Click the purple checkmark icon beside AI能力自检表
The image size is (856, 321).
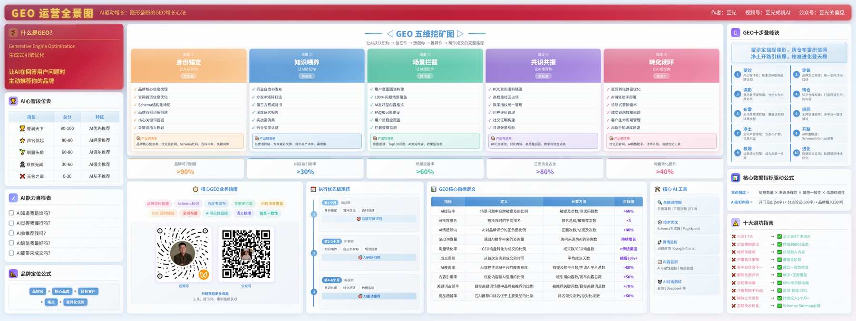click(13, 198)
